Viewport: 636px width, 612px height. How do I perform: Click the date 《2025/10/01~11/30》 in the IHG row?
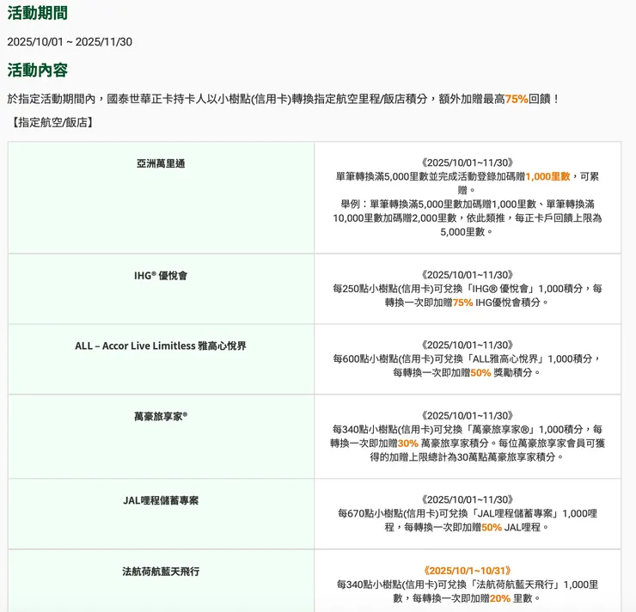point(468,275)
